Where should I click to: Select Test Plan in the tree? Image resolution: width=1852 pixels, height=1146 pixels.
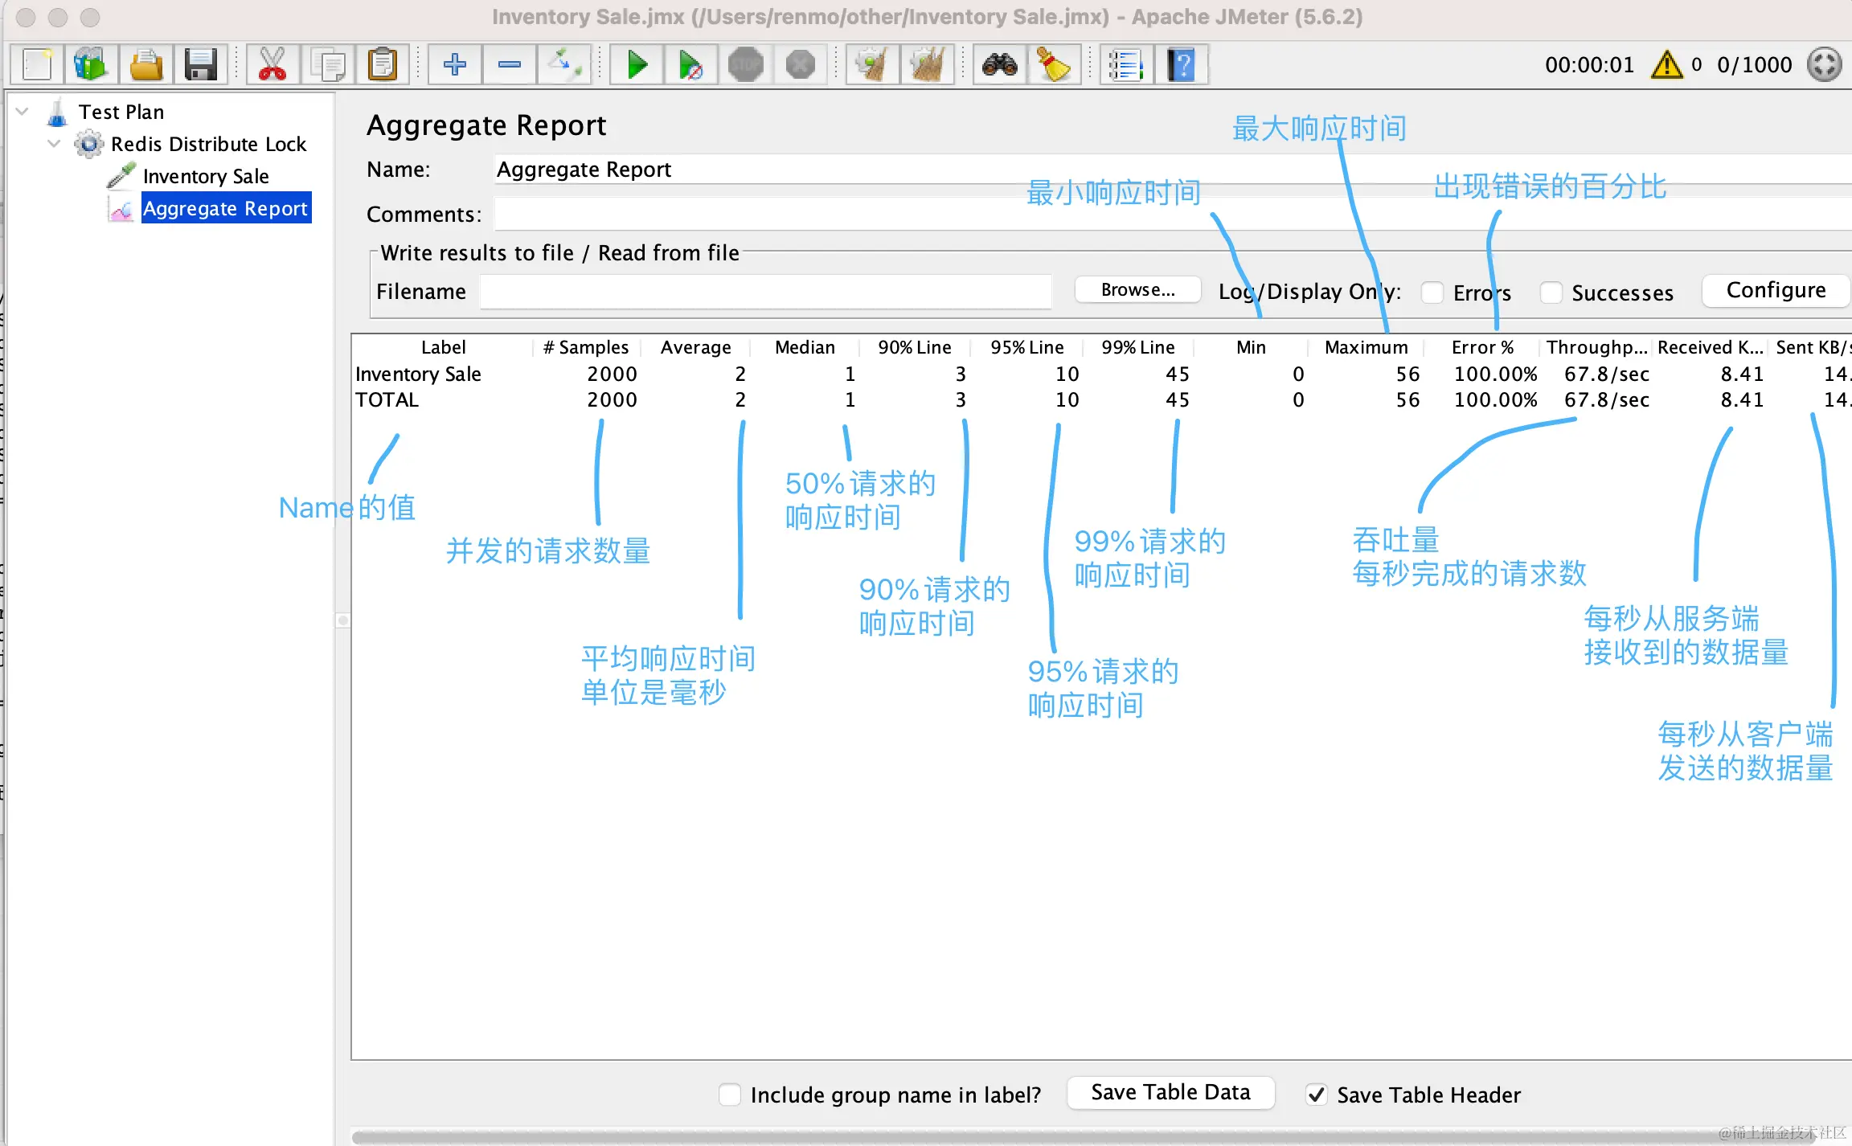121,112
